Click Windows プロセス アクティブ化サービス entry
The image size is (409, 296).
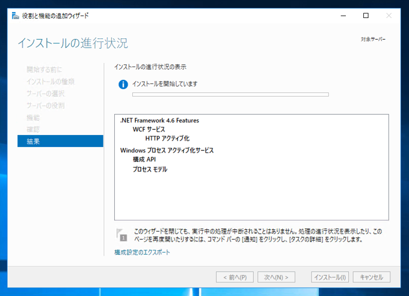pyautogui.click(x=167, y=150)
